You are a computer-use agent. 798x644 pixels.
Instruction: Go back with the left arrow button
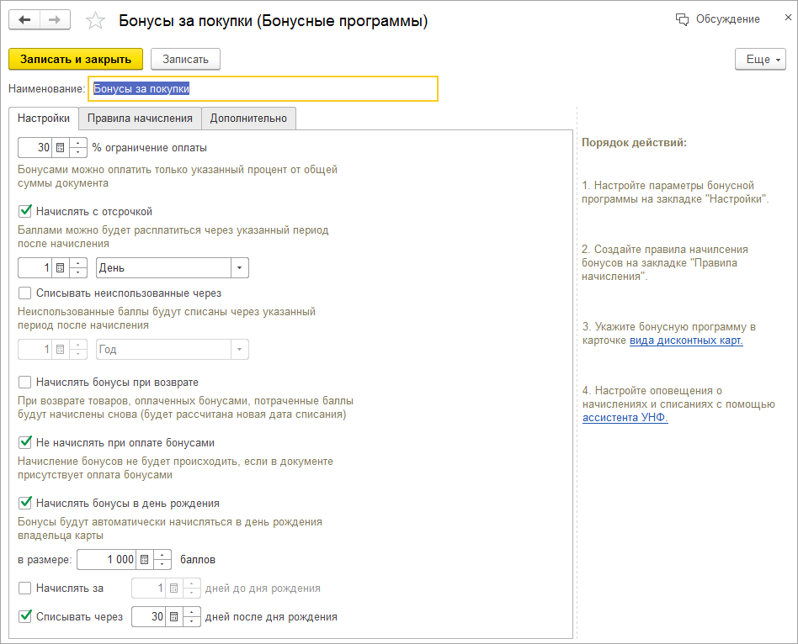coord(24,19)
